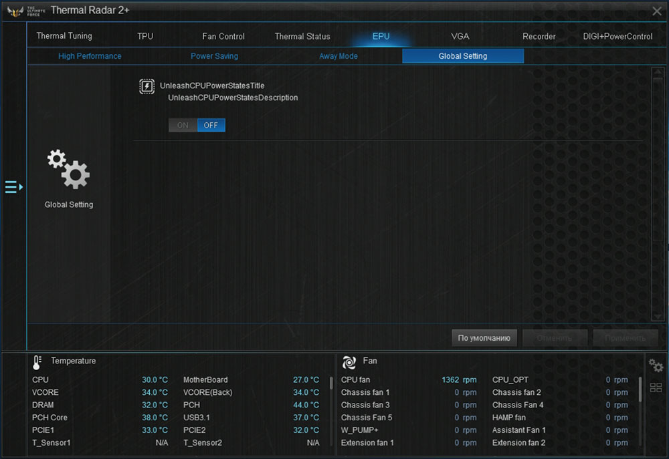Image resolution: width=669 pixels, height=459 pixels.
Task: Click the PCH temperature value 44.0 °C
Action: click(x=306, y=405)
